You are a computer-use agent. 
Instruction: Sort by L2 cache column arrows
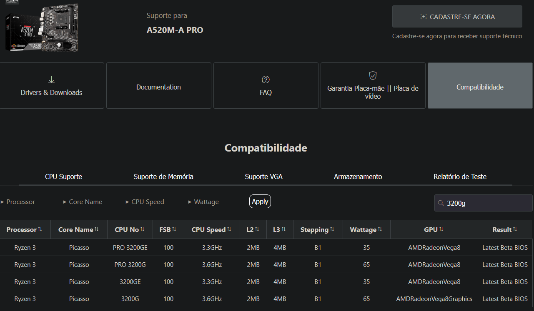click(x=257, y=229)
